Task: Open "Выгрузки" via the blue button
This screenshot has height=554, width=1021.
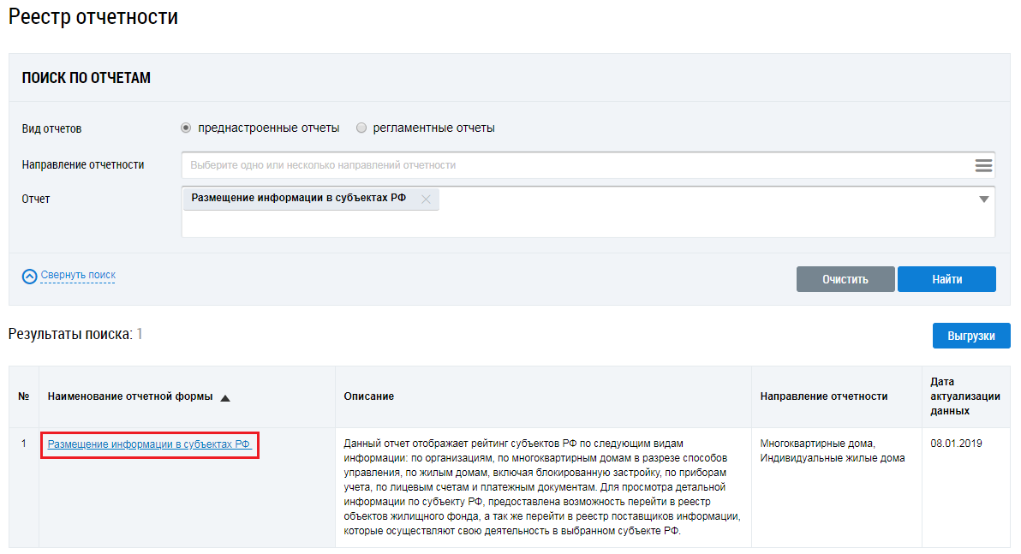Action: (x=970, y=336)
